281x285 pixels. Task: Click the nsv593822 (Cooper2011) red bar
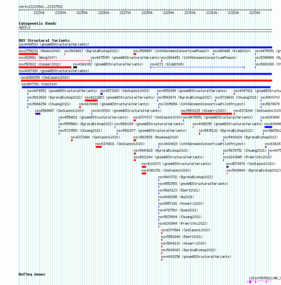(x=45, y=67)
